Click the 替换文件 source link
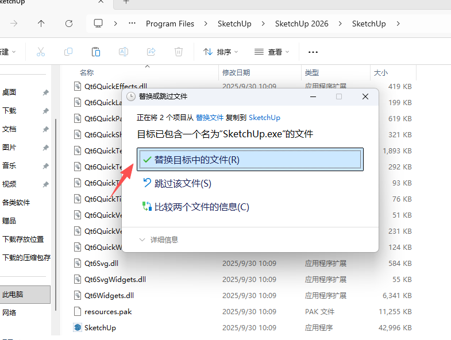Screen dimensions: 451x340 point(210,117)
